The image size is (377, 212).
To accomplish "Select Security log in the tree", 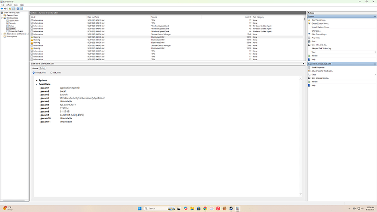I will 12,23.
